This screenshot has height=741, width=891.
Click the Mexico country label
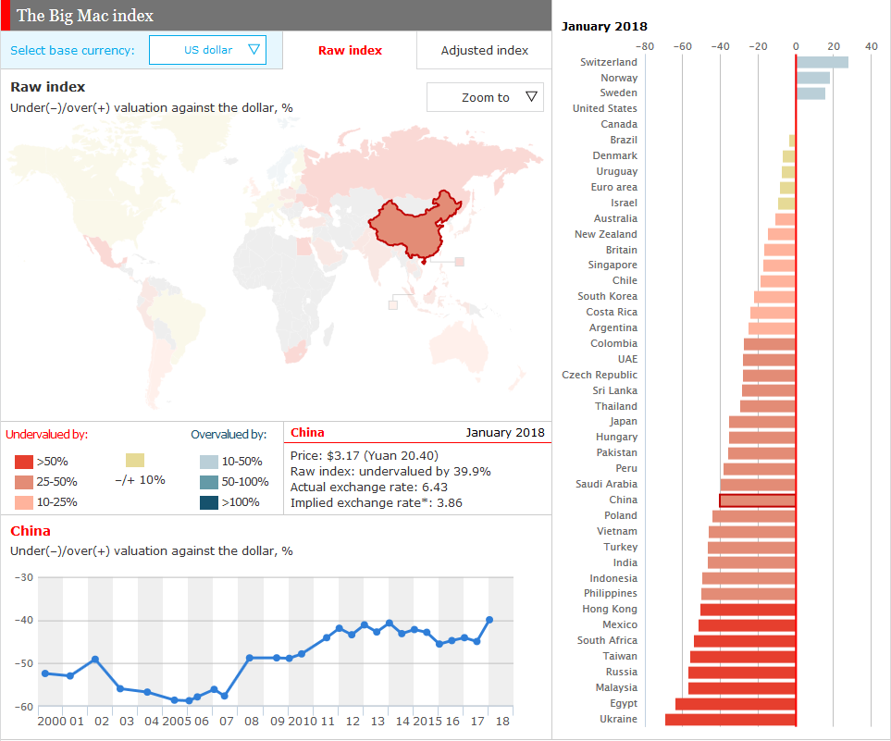coord(620,625)
